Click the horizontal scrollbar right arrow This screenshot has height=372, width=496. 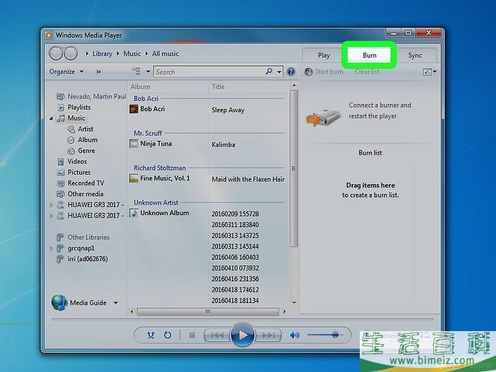[284, 311]
